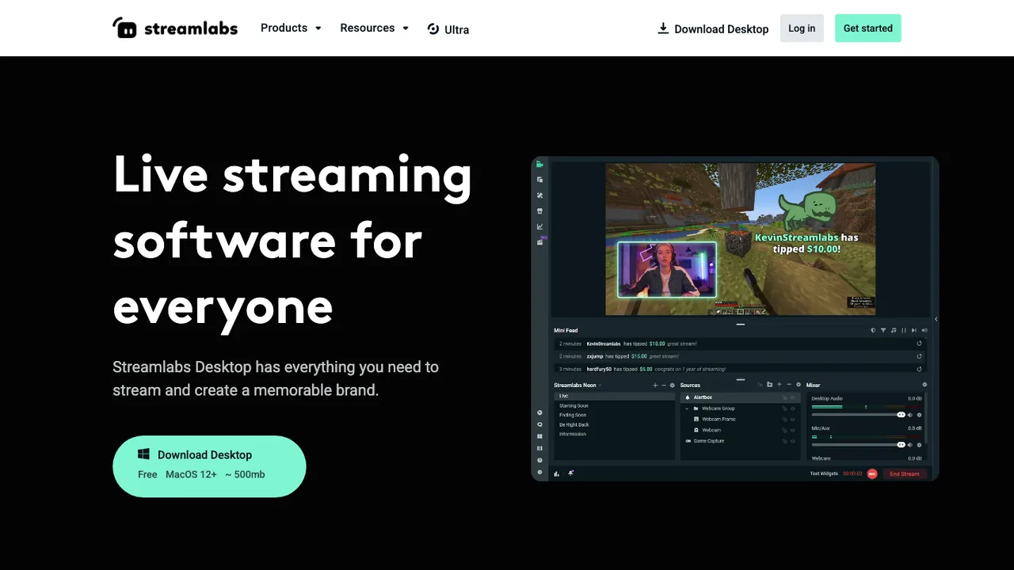Screen dimensions: 1014x570
Task: Remove the selected scene with minus icon
Action: click(664, 386)
